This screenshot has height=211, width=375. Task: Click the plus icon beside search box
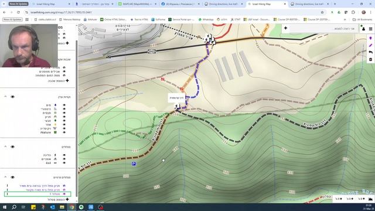coord(285,28)
